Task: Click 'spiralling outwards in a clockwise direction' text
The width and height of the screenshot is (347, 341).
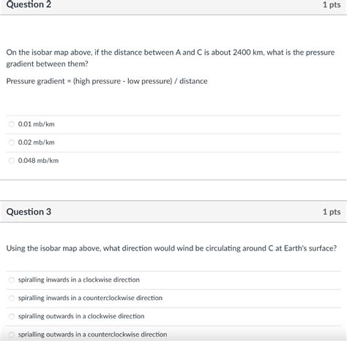Action: point(81,316)
